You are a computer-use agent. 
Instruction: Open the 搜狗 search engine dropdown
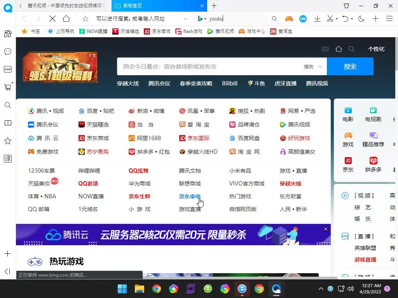313,67
